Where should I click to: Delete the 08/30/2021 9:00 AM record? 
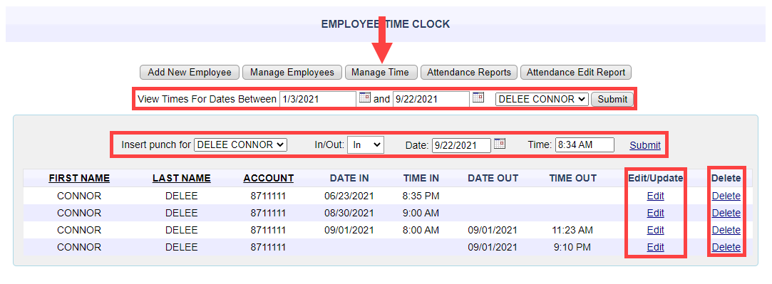click(726, 214)
